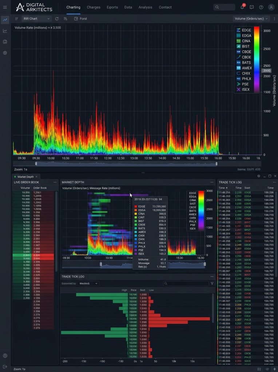The height and width of the screenshot is (372, 278).
Task: Open the line graph sidebar icon
Action: click(5, 31)
